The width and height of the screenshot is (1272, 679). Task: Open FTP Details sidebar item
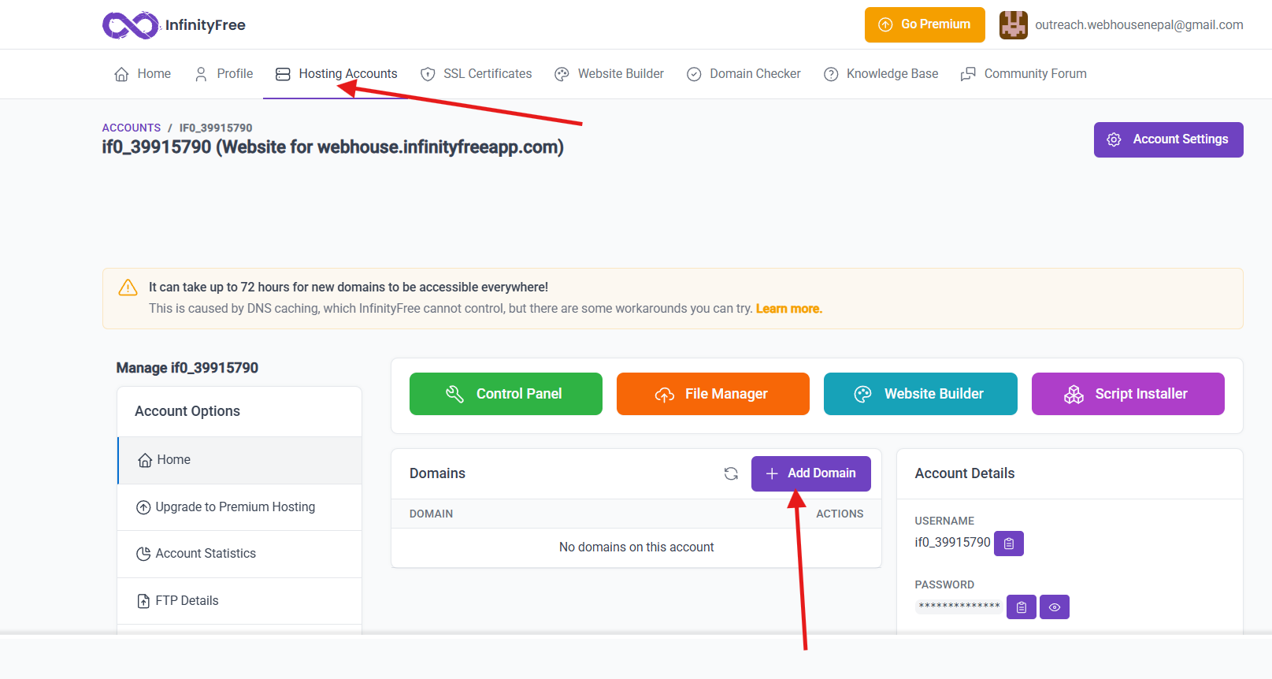239,601
